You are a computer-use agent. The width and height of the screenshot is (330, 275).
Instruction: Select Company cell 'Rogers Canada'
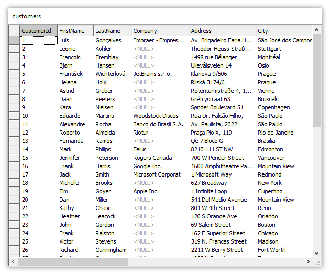160,158
